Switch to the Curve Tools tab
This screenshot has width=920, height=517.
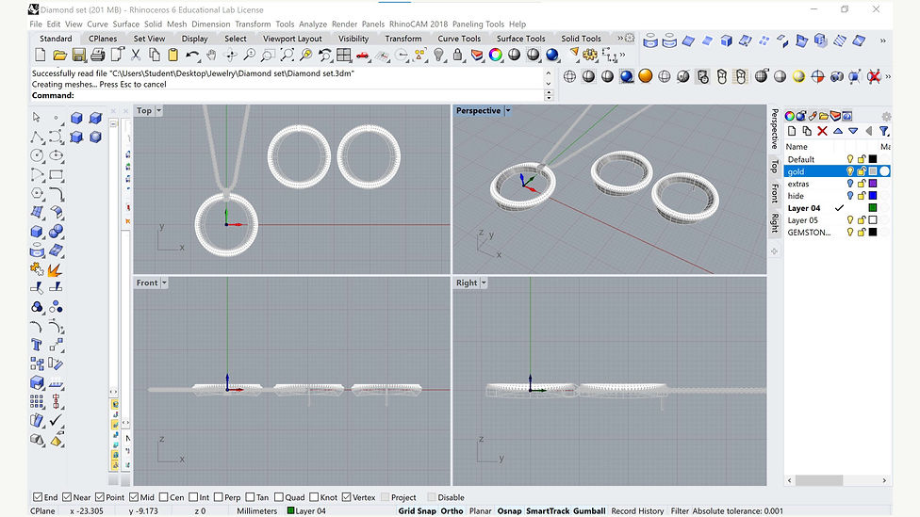pos(459,39)
